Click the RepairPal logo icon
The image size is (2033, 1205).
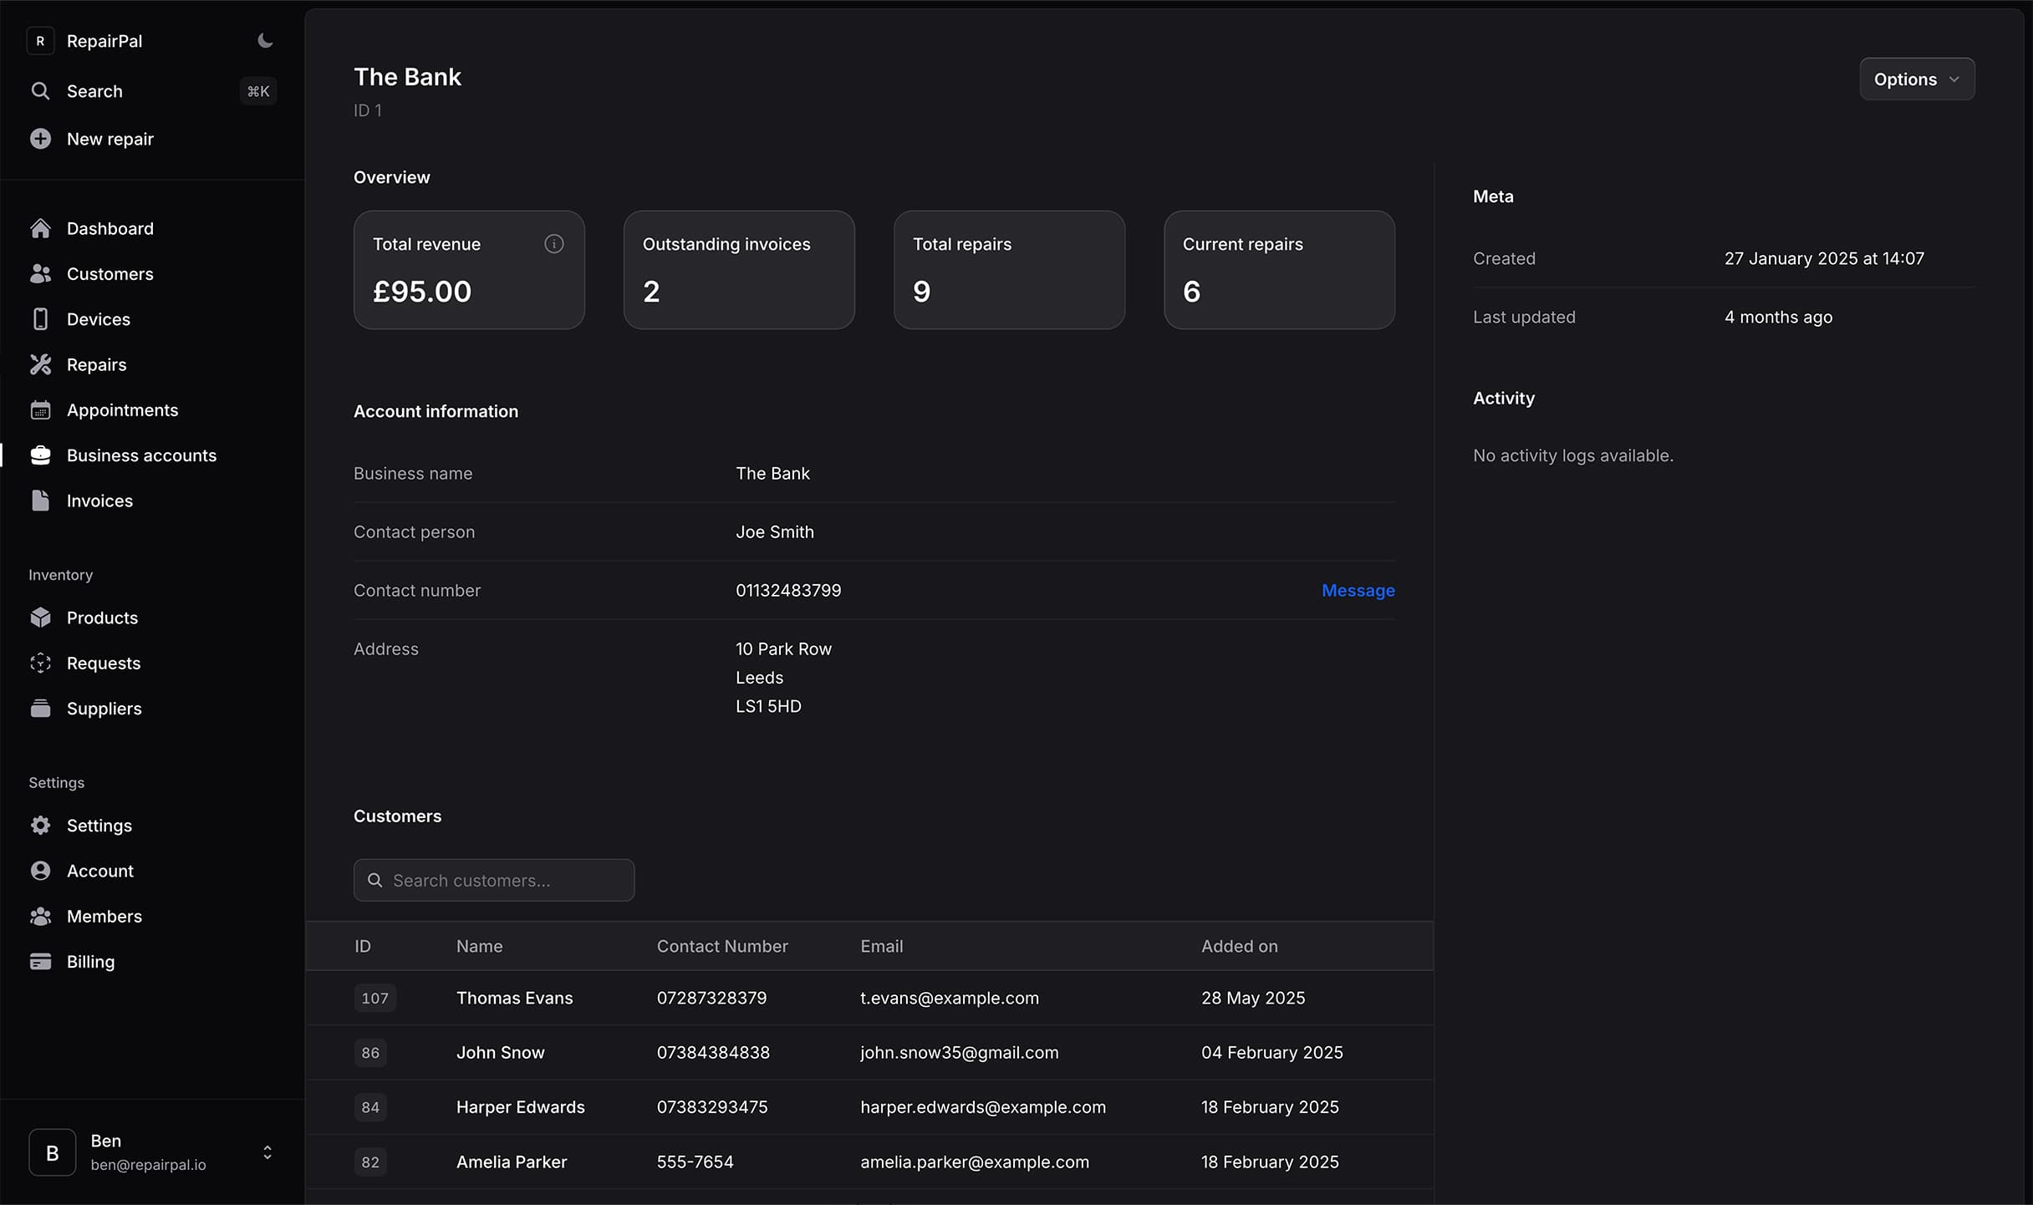pyautogui.click(x=40, y=41)
